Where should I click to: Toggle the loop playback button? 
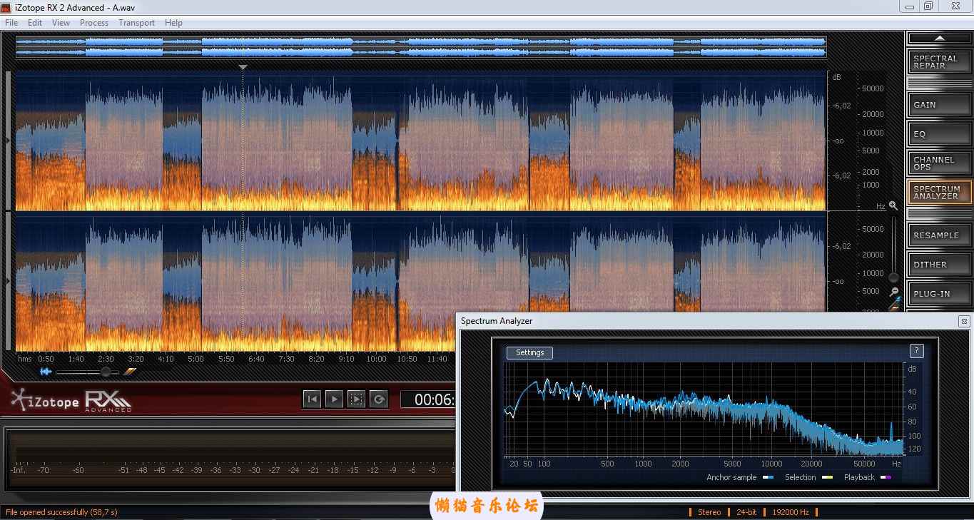coord(379,399)
